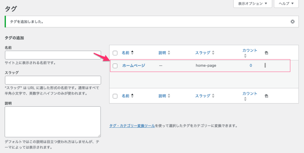Viewport: 304px width, 153px height.
Task: Sort by カウント using header sort arrows
Action: [x=245, y=55]
